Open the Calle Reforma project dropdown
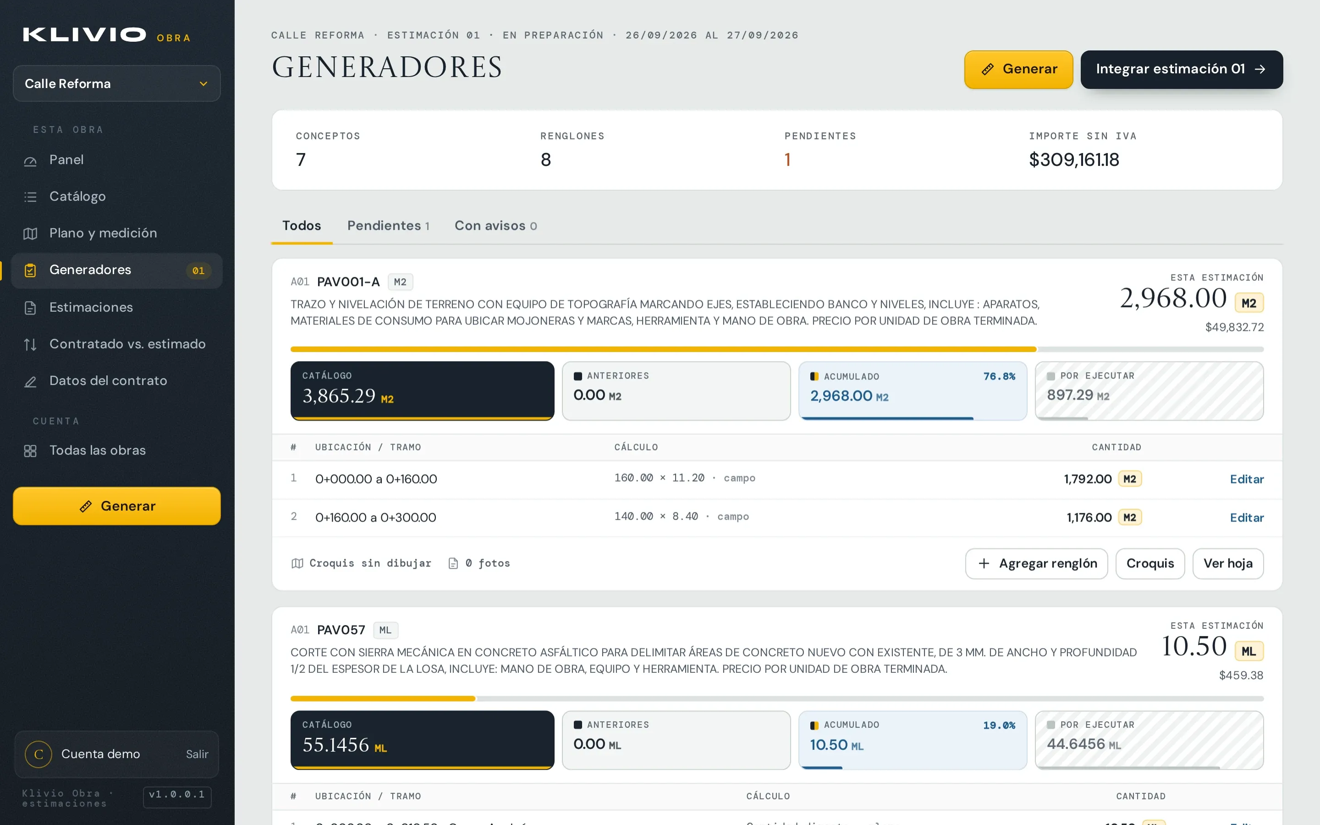 pyautogui.click(x=116, y=83)
